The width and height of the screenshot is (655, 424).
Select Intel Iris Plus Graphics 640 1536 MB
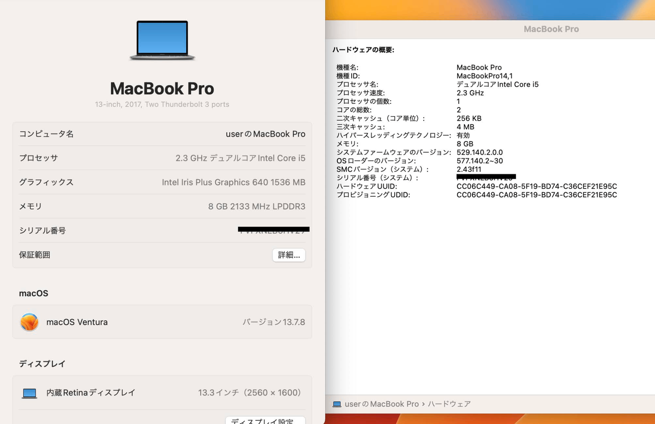(x=233, y=182)
